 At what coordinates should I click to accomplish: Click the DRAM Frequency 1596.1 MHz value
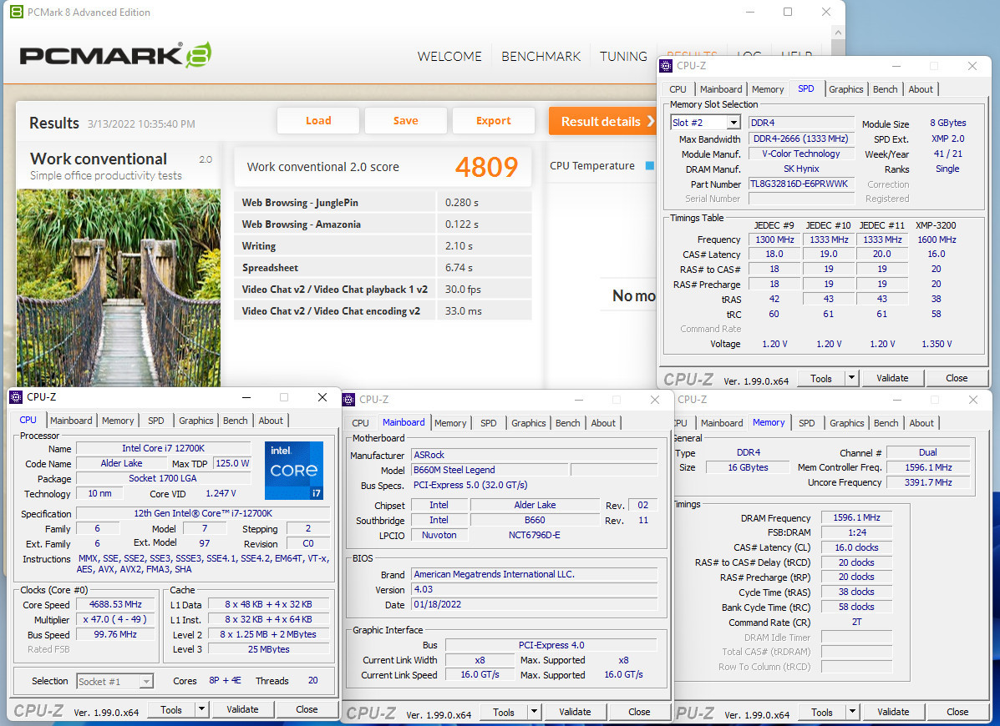point(855,517)
